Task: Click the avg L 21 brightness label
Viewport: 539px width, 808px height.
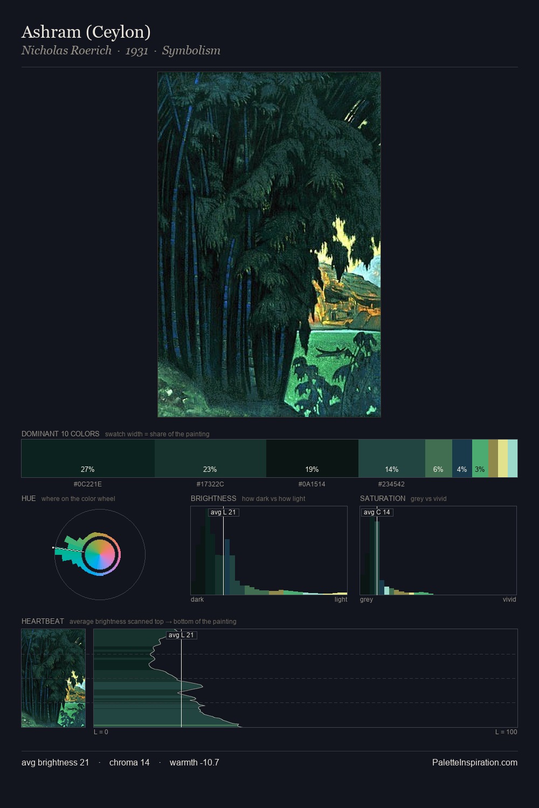Action: click(223, 512)
